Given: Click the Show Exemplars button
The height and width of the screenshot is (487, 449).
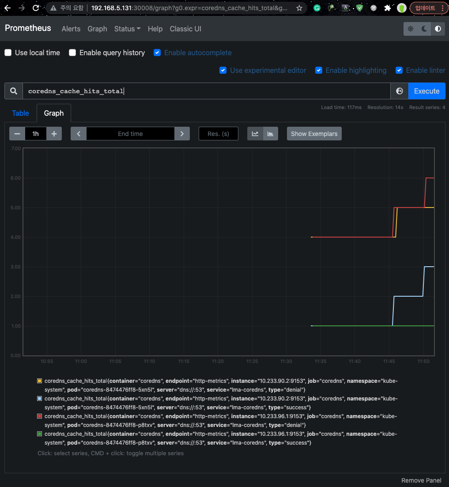Looking at the screenshot, I should [x=314, y=133].
